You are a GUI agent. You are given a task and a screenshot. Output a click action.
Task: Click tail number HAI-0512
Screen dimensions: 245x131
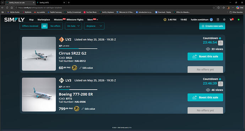pos(80,61)
